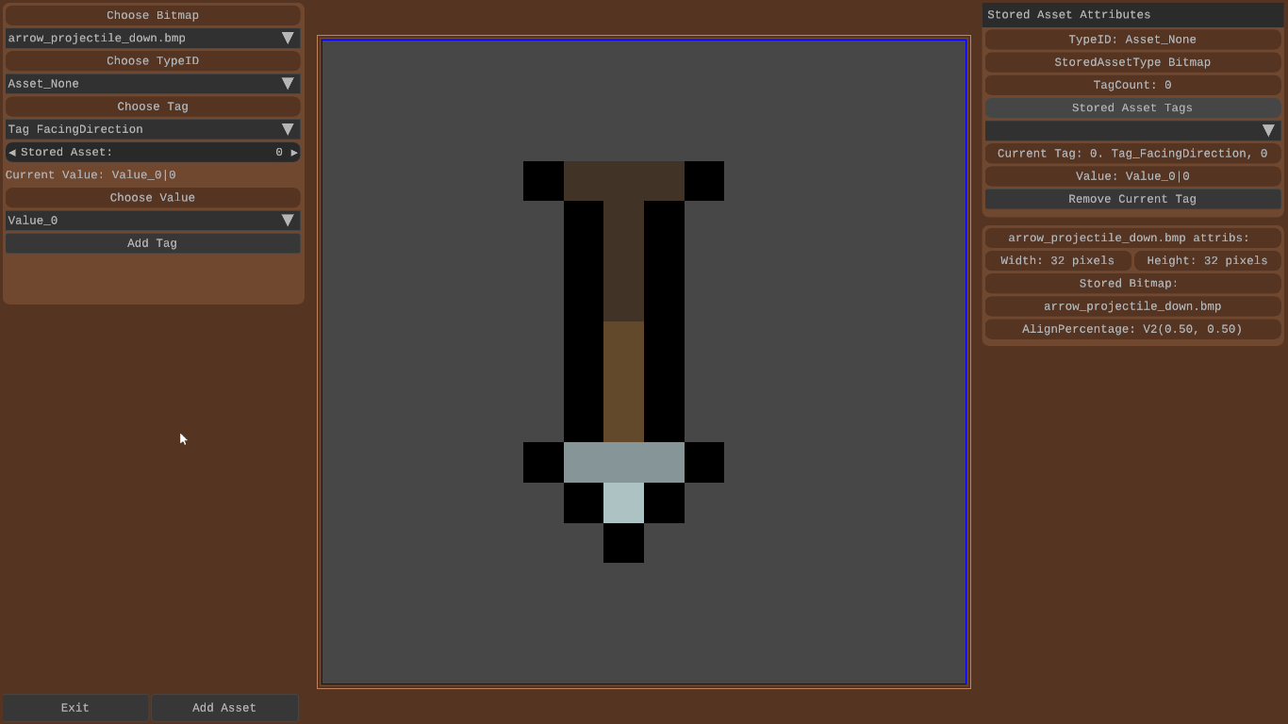Click the Choose Value option
The height and width of the screenshot is (724, 1288).
tap(151, 197)
